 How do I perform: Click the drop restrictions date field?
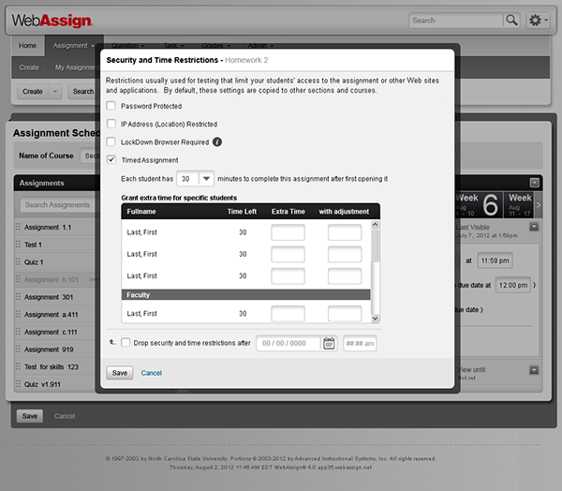point(288,343)
